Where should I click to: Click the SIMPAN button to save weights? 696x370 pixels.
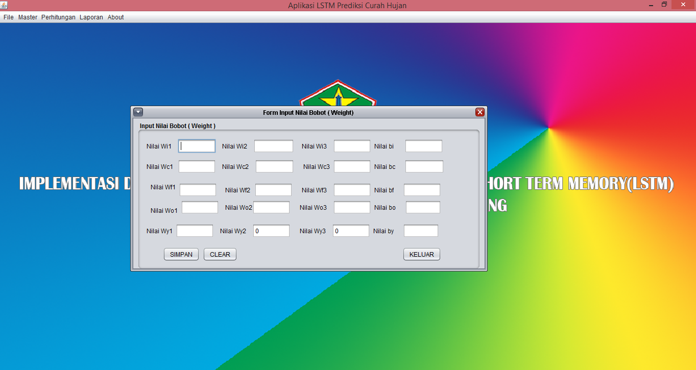pos(181,254)
